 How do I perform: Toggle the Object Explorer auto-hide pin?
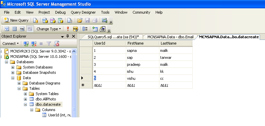[68, 36]
